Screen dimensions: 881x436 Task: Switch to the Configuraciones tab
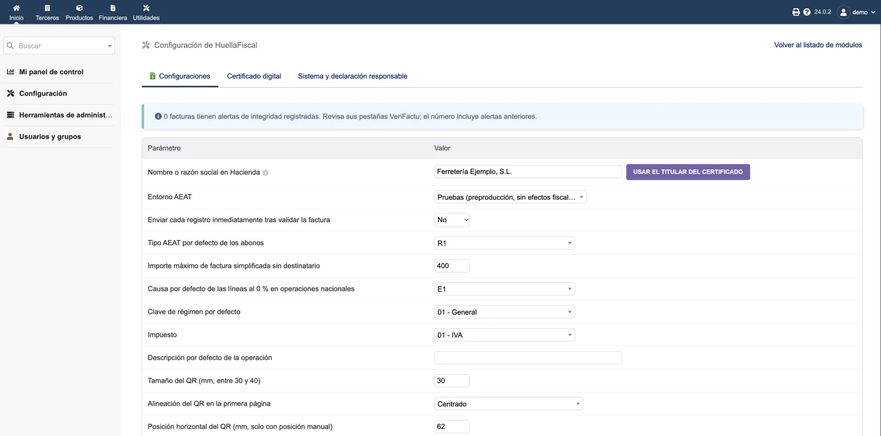tap(180, 76)
